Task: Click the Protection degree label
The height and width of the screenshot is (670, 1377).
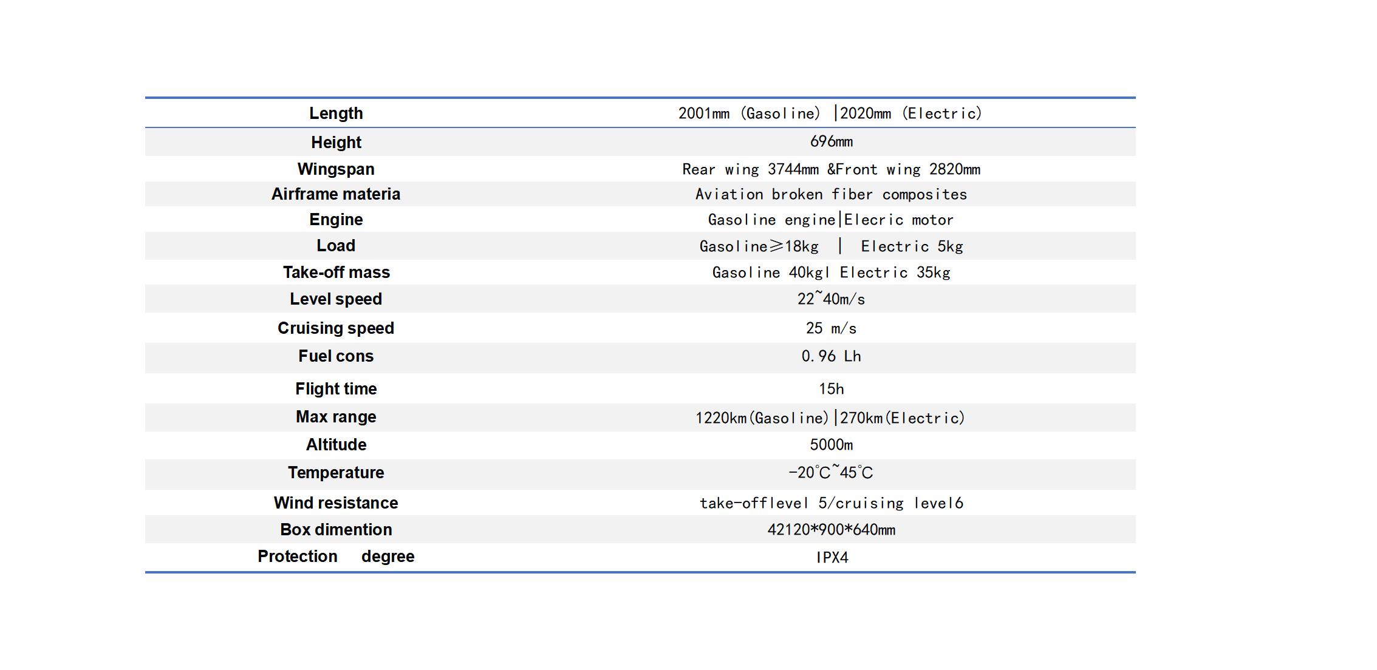Action: point(336,557)
